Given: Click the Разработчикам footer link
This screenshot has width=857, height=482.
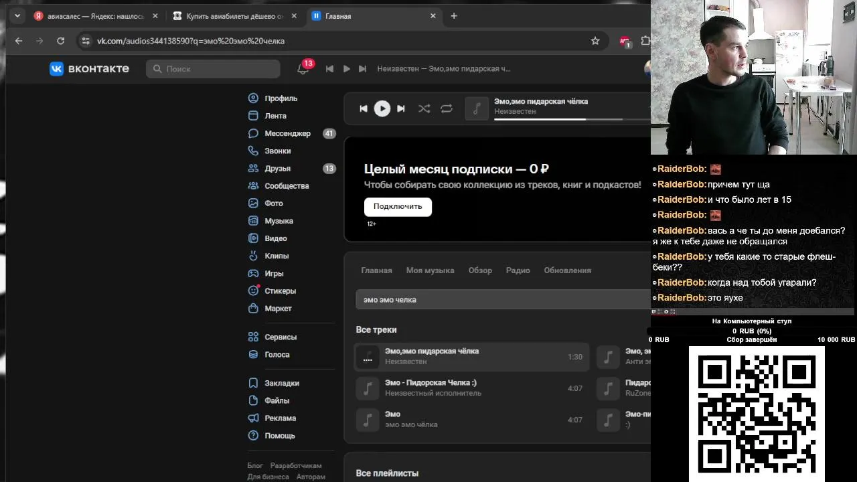Looking at the screenshot, I should pos(296,465).
